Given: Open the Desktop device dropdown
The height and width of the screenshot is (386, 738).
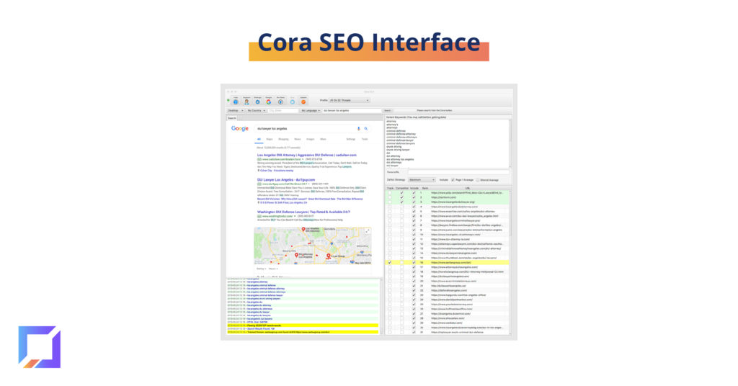Looking at the screenshot, I should [x=236, y=110].
